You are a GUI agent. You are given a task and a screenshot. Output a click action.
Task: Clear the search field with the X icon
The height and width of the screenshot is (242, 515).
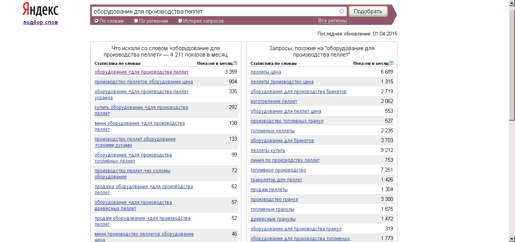coord(342,11)
